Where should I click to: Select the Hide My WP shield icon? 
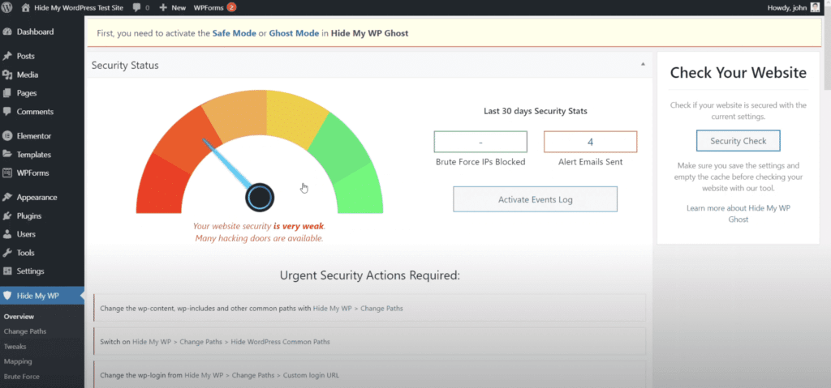tap(8, 296)
